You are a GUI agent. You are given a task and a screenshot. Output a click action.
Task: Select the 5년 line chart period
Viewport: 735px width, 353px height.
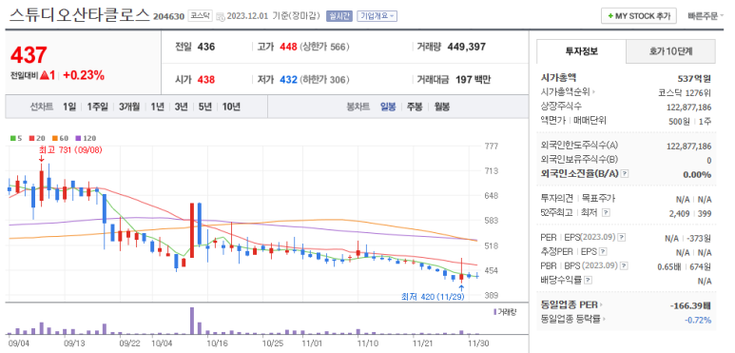204,107
